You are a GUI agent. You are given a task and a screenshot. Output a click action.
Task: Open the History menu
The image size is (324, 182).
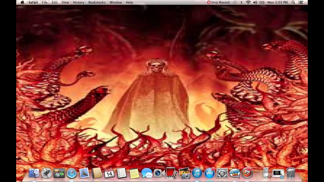tap(78, 2)
